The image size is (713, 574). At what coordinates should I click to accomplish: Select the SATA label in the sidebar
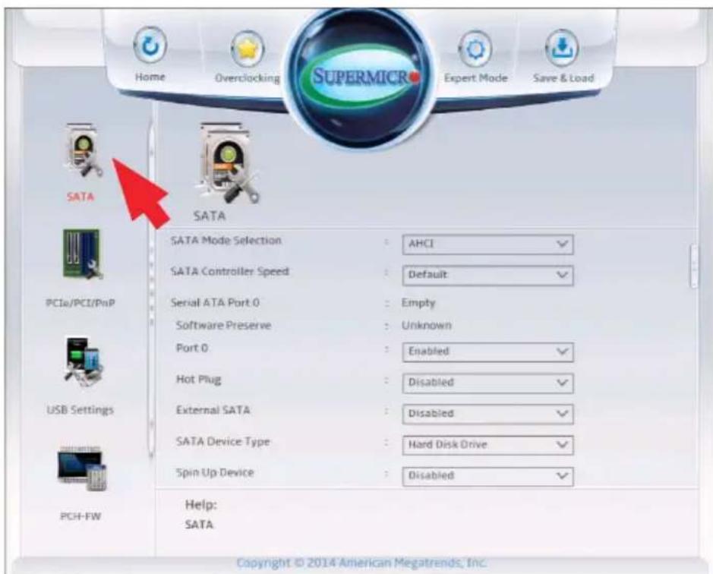pos(80,197)
